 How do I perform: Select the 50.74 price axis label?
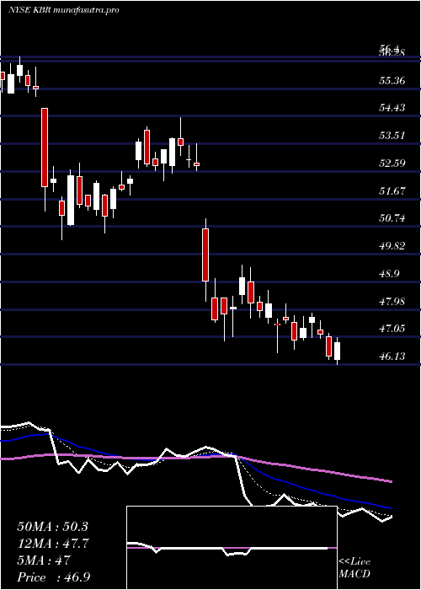[x=392, y=218]
